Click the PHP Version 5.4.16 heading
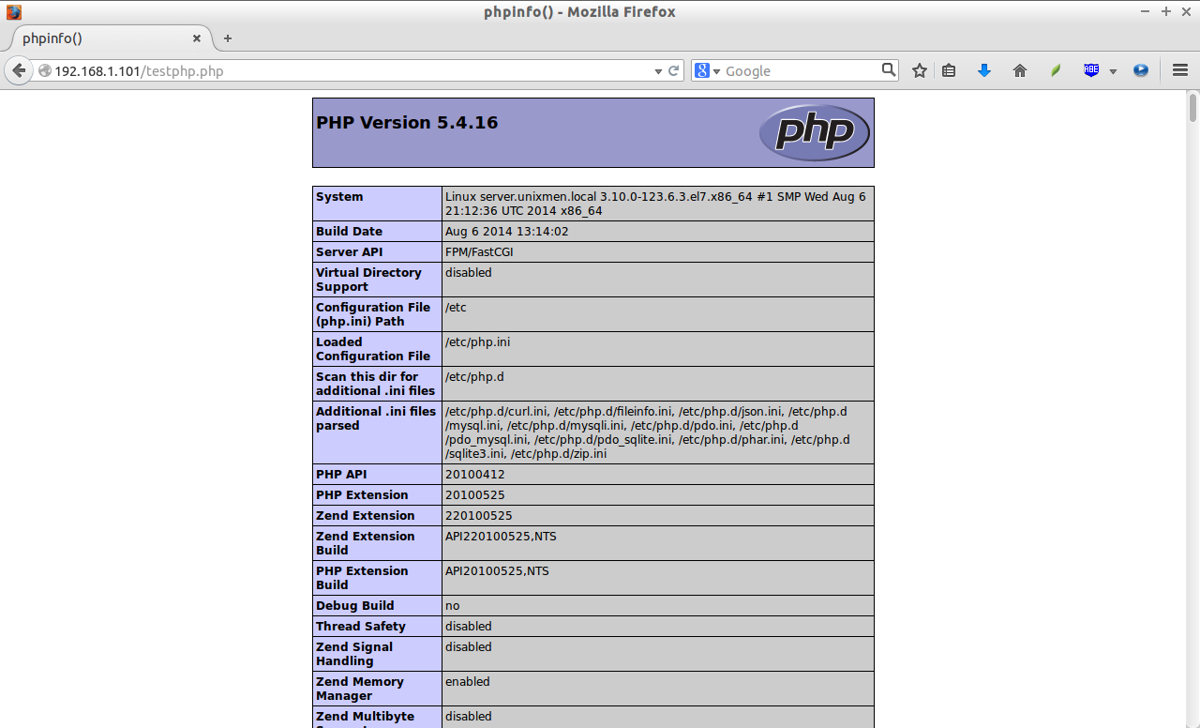Viewport: 1200px width, 728px height. (407, 123)
